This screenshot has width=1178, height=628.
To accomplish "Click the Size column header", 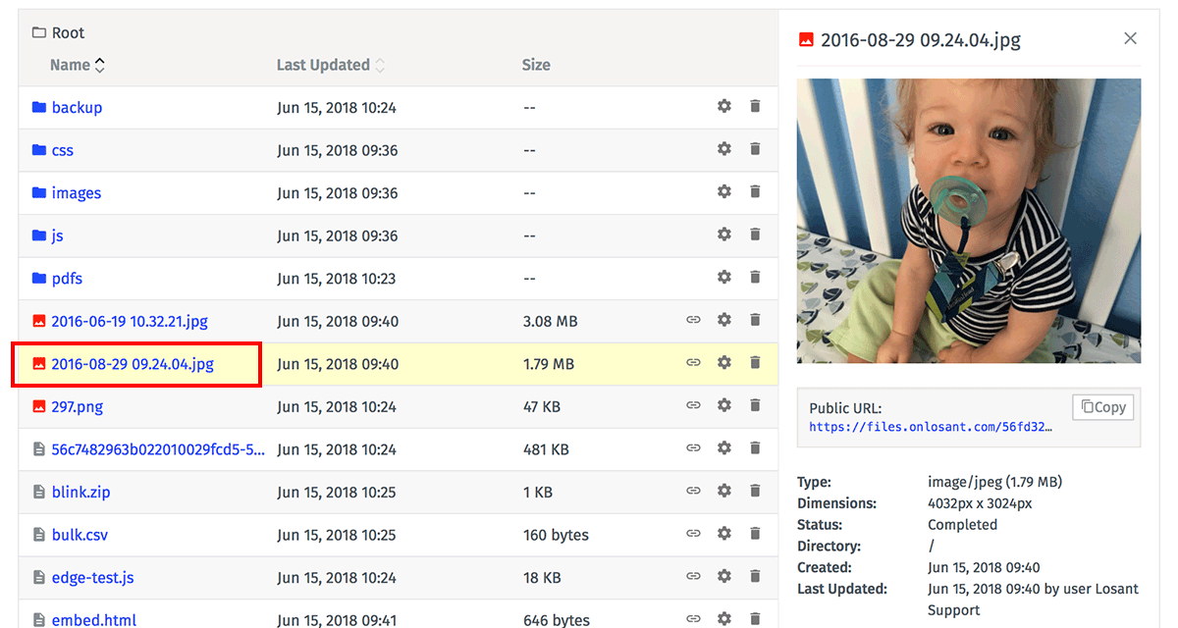I will 536,65.
